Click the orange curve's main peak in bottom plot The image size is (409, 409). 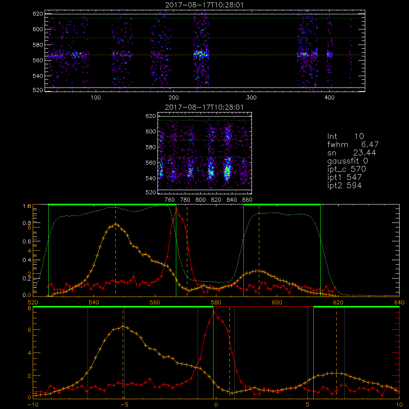pyautogui.click(x=123, y=326)
